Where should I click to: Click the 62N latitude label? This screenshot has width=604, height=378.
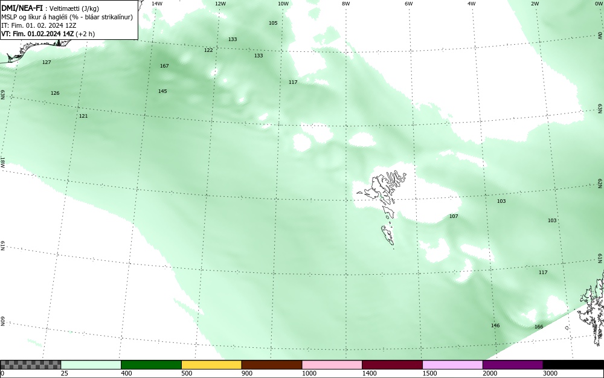click(600, 184)
